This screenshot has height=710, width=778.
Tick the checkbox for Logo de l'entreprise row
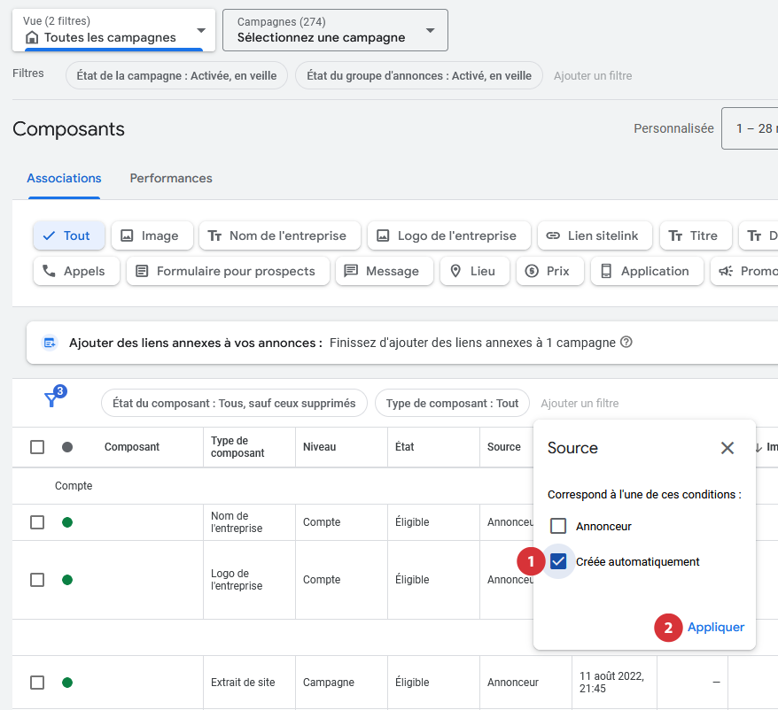point(37,580)
